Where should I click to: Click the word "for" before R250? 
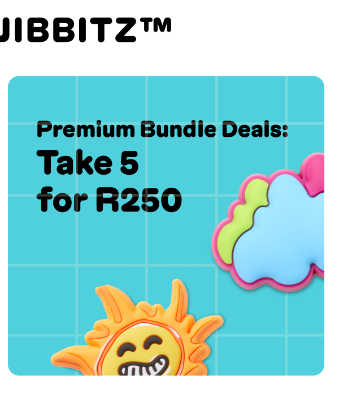pos(62,199)
